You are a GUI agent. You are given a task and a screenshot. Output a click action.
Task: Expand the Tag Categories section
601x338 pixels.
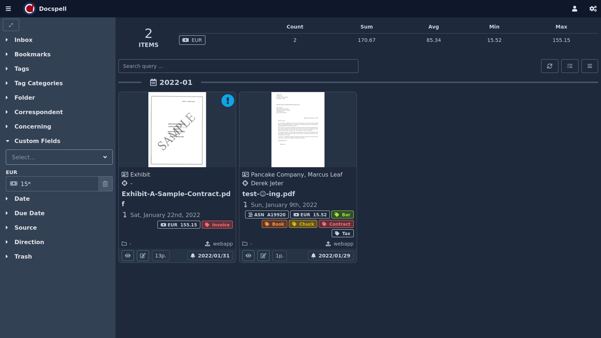click(x=39, y=83)
